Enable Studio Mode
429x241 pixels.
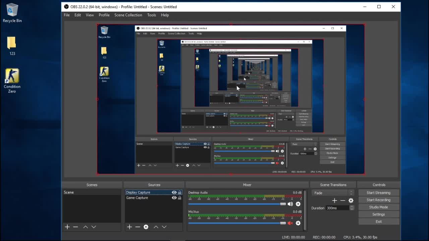[x=379, y=207]
